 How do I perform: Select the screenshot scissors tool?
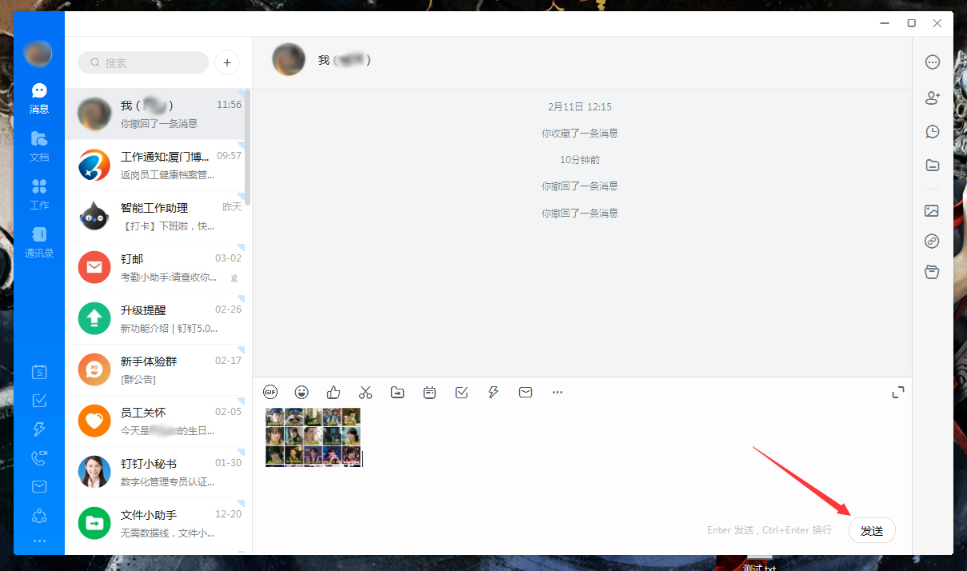point(366,392)
